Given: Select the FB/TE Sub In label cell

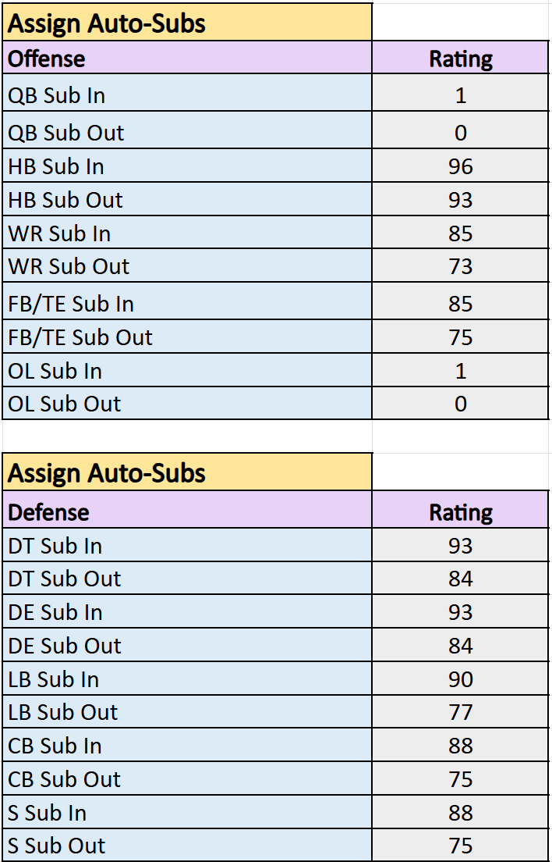Looking at the screenshot, I should coord(187,303).
